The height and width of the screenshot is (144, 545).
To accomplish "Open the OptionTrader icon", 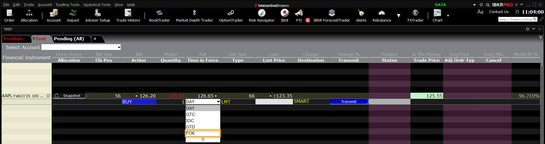I will coord(231,16).
